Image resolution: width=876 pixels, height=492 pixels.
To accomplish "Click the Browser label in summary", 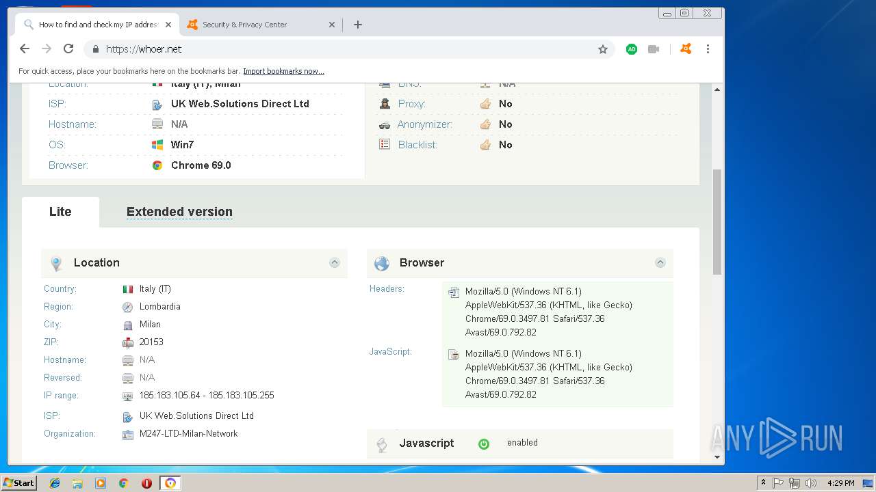I will [68, 165].
